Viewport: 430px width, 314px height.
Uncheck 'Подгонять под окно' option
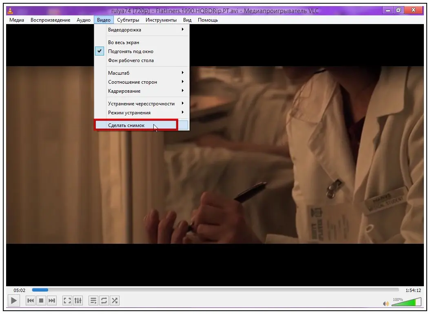pos(131,51)
